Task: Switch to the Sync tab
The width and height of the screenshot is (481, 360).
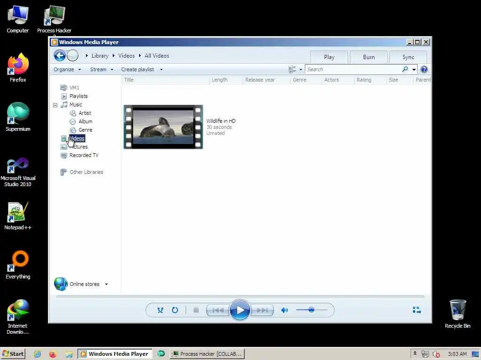Action: [408, 57]
